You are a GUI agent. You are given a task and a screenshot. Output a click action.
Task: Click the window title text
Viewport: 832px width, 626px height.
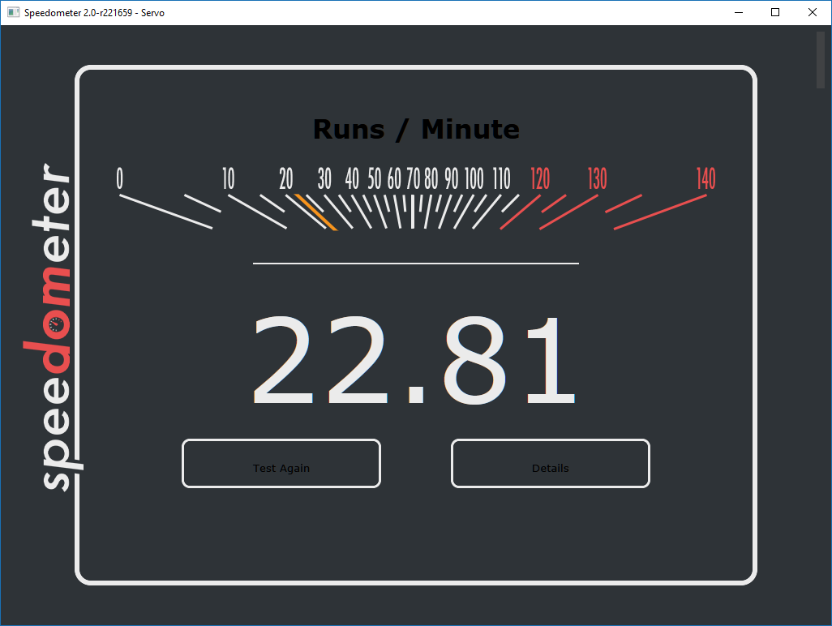[x=94, y=13]
